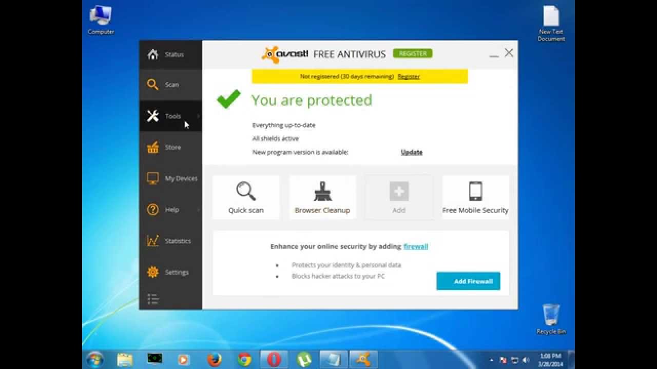This screenshot has width=657, height=369.
Task: Select the Scan magnifier icon in sidebar
Action: 152,85
